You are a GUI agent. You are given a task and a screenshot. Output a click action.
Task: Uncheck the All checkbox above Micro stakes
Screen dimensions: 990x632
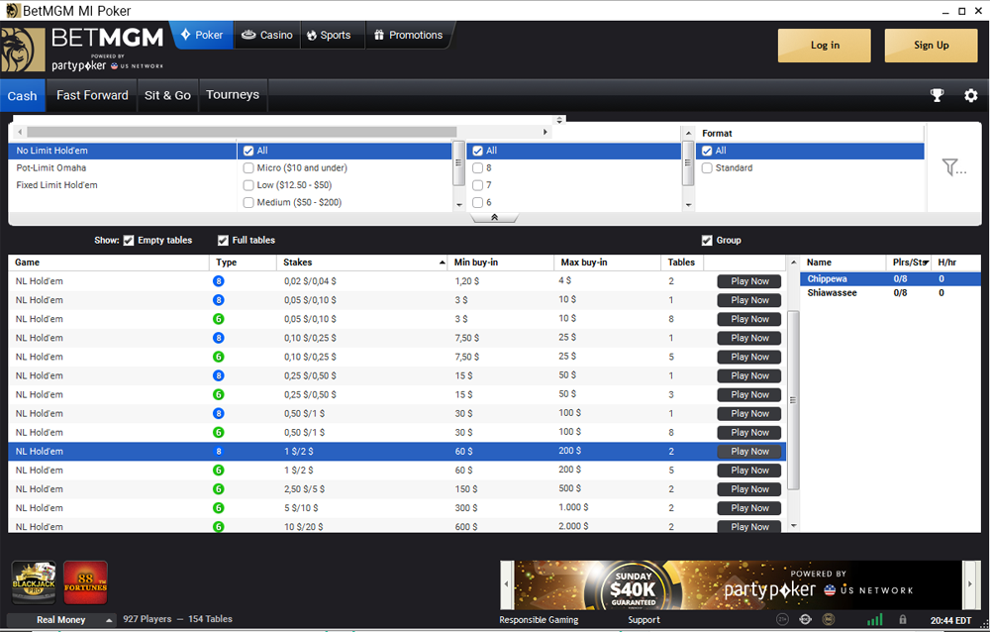tap(248, 151)
